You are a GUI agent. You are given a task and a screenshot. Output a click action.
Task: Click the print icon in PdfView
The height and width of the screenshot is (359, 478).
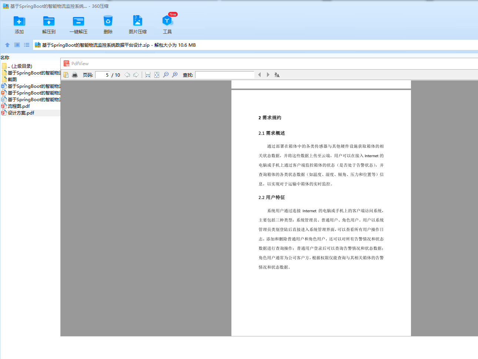coord(75,75)
